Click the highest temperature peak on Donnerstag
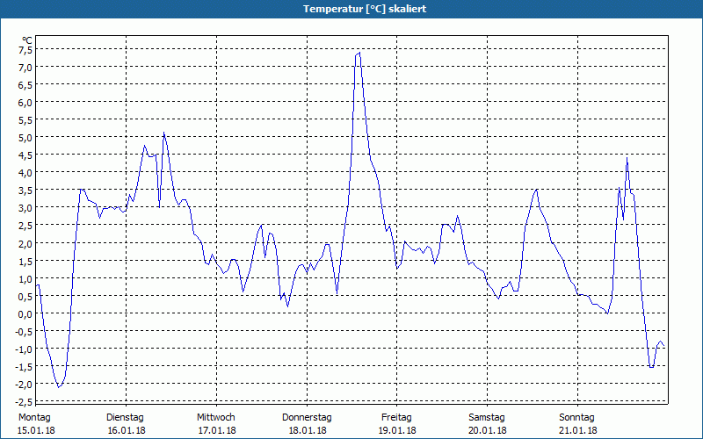 coord(359,53)
